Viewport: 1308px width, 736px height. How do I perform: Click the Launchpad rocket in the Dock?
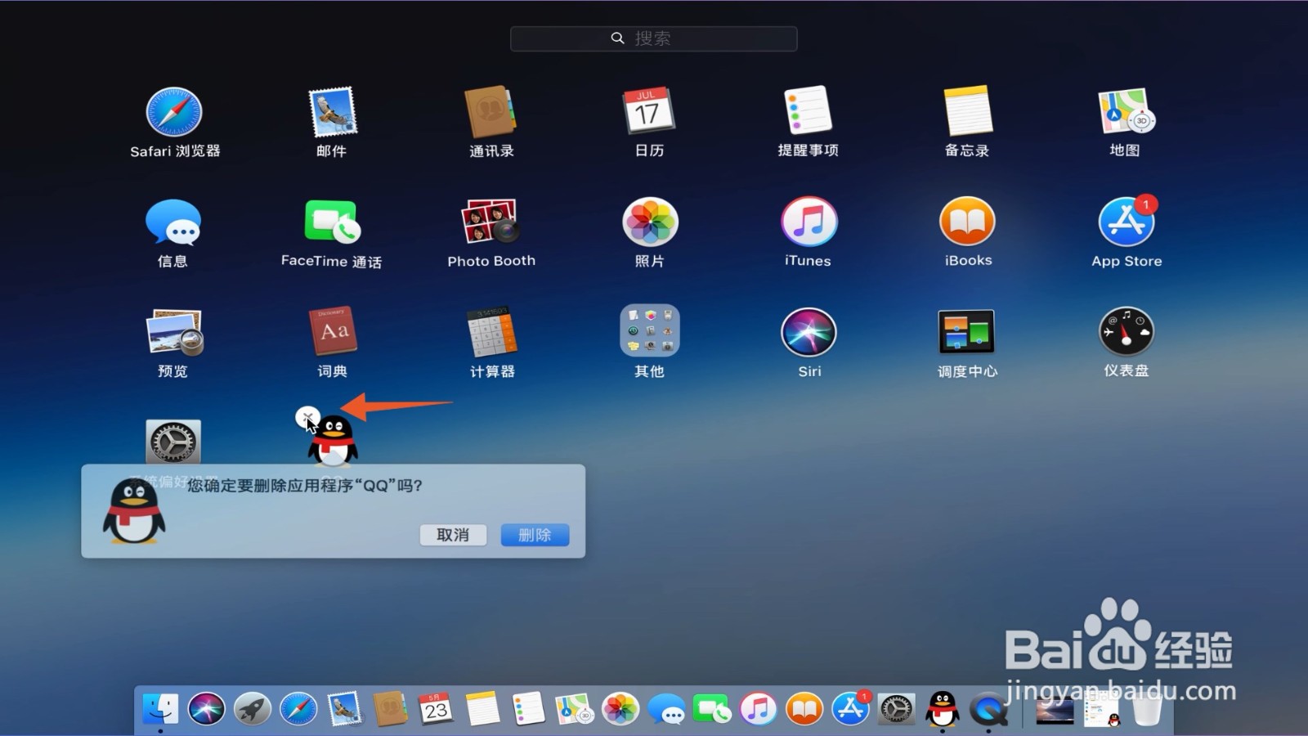click(253, 708)
